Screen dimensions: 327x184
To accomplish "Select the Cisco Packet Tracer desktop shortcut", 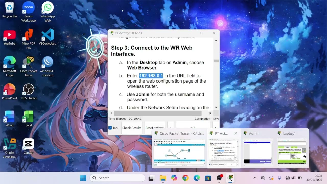I will click(x=28, y=66).
